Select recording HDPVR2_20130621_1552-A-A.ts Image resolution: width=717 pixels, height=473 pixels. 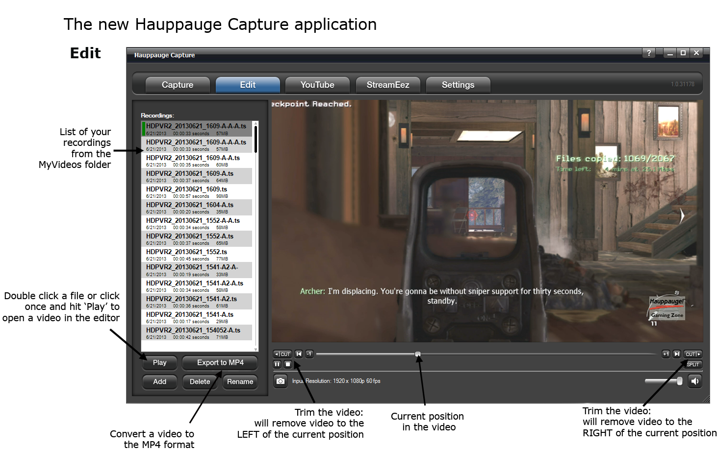[x=197, y=223]
